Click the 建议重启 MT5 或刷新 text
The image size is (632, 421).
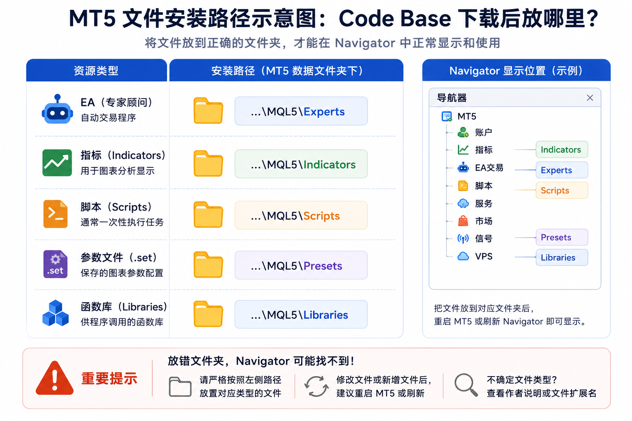380,393
